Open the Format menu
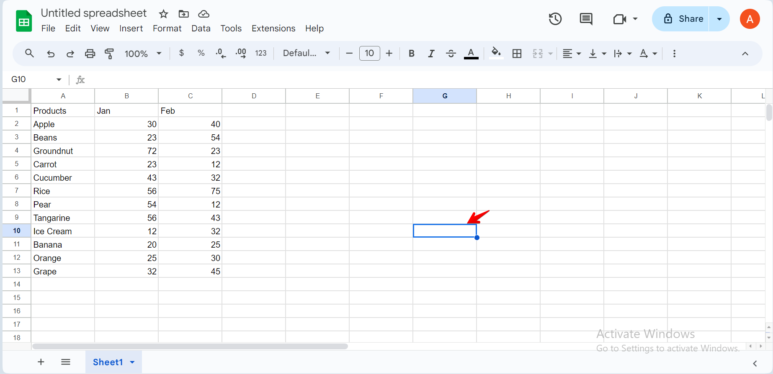This screenshot has height=374, width=773. tap(167, 28)
